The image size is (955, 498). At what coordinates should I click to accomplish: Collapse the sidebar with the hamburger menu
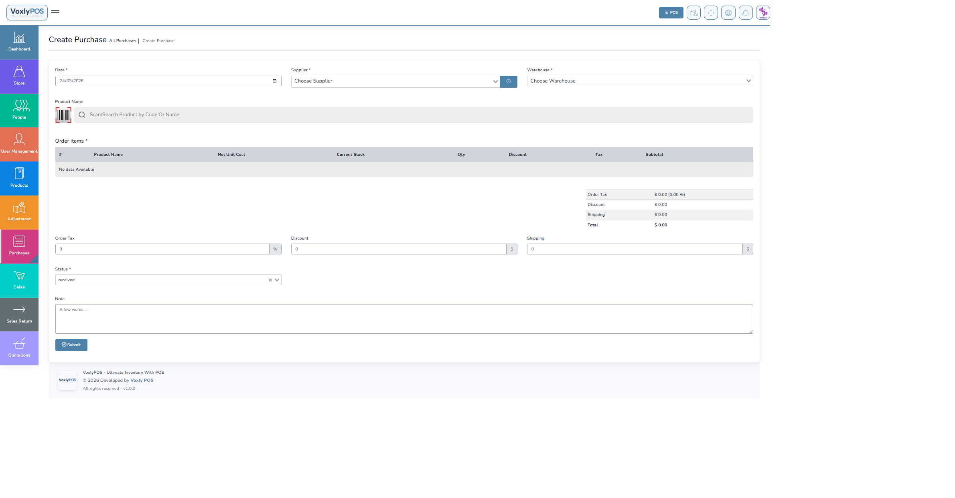pyautogui.click(x=55, y=12)
